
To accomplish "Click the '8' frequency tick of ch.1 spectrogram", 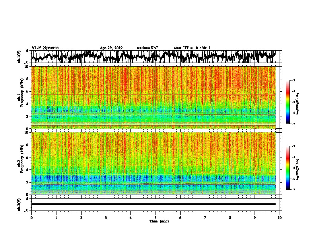I will tap(27, 79).
